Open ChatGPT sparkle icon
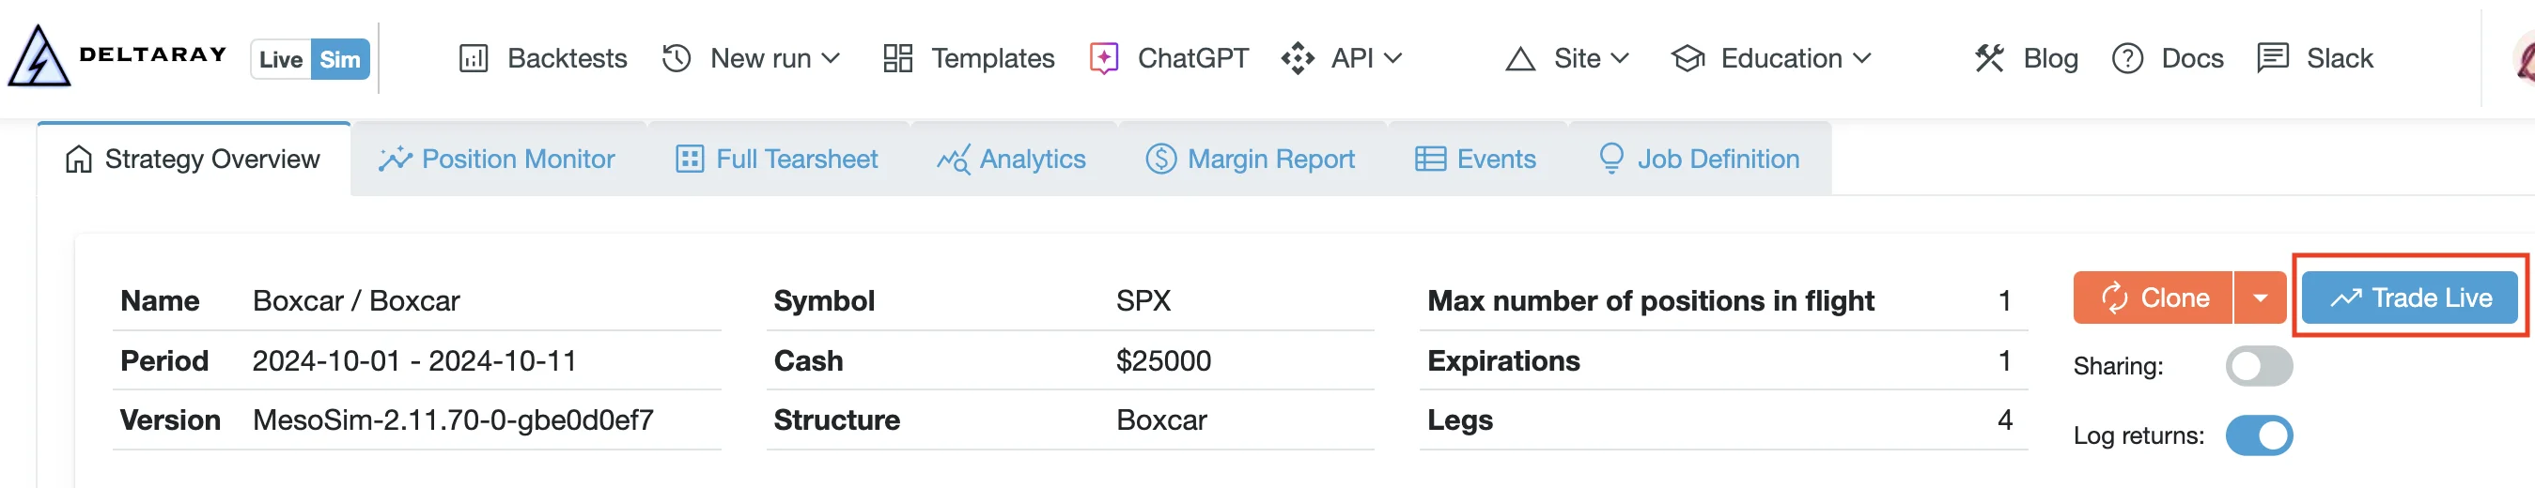Image resolution: width=2535 pixels, height=488 pixels. 1104,59
